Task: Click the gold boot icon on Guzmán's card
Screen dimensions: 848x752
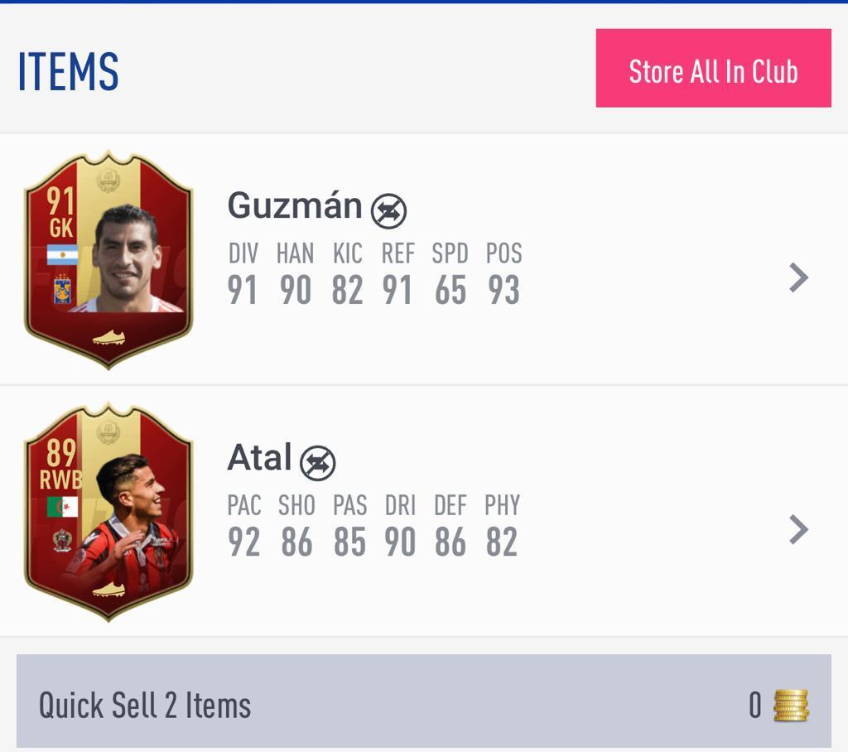Action: click(108, 338)
